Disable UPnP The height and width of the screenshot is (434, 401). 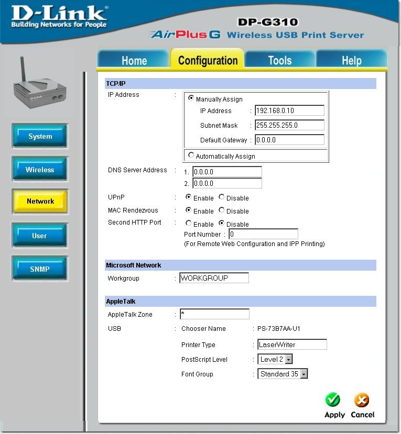221,197
